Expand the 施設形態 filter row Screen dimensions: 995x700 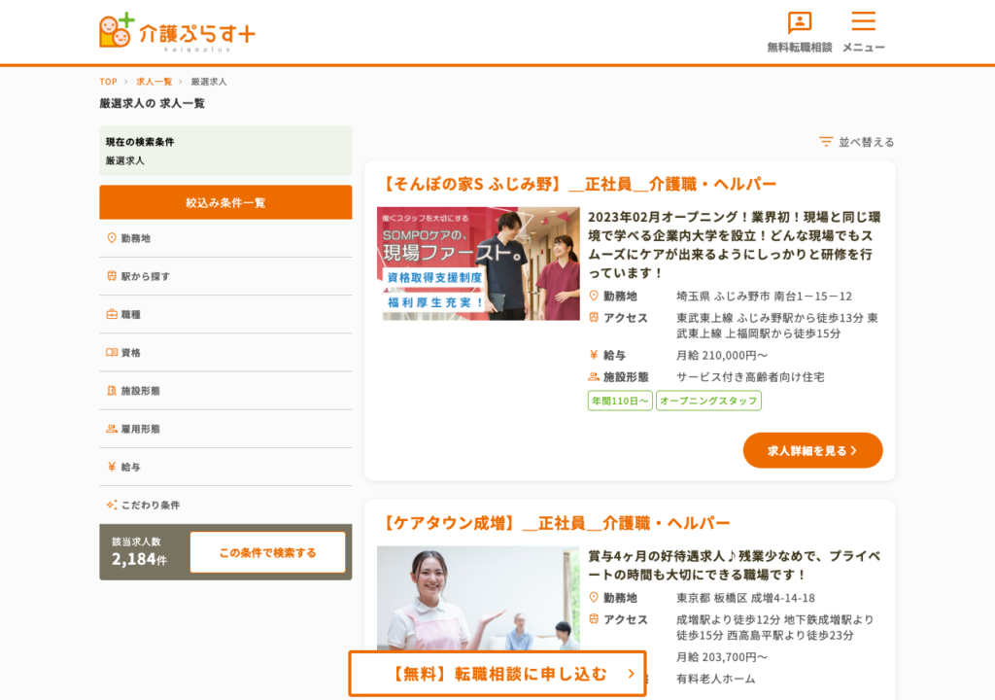click(x=225, y=391)
